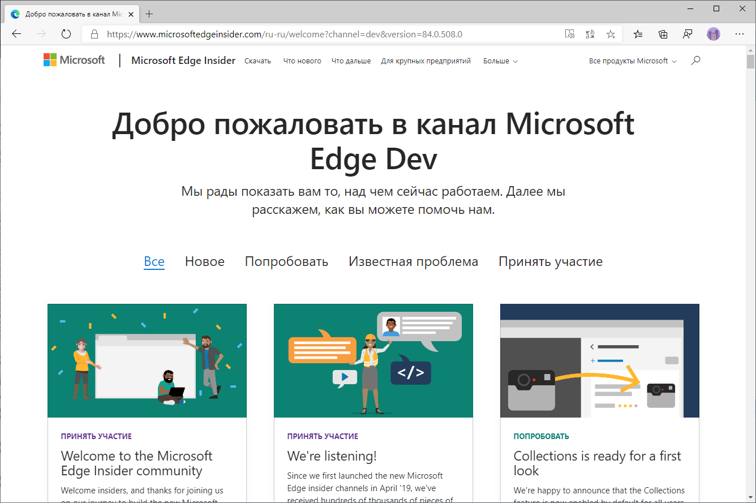Image resolution: width=756 pixels, height=503 pixels.
Task: Click the search magnifier on the site header
Action: pyautogui.click(x=696, y=61)
